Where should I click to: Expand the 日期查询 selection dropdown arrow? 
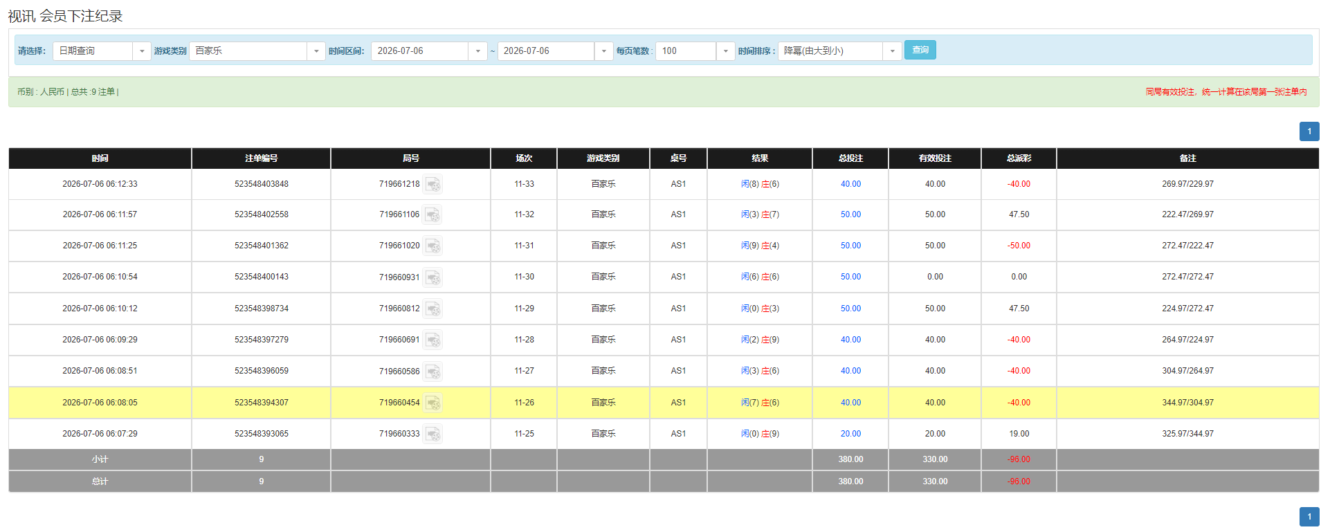142,51
